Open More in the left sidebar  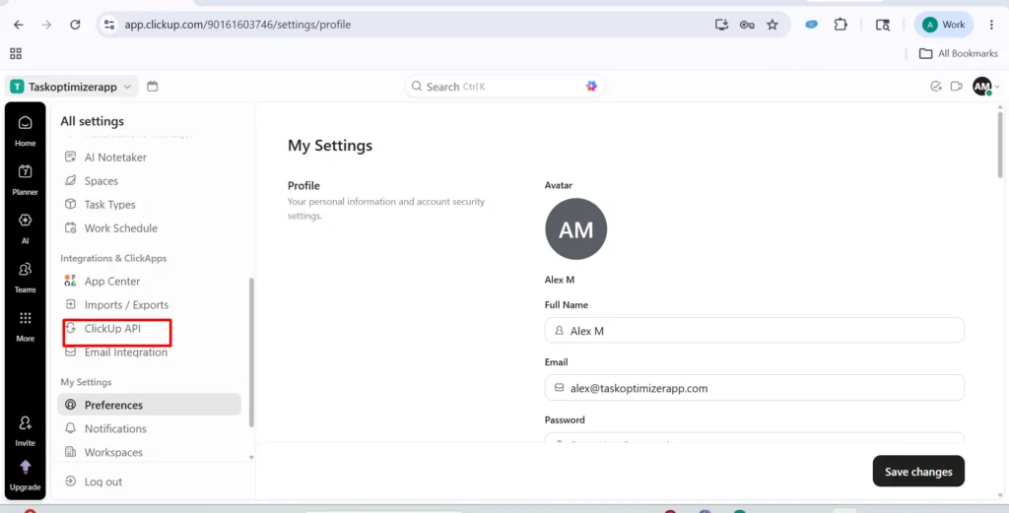click(25, 326)
